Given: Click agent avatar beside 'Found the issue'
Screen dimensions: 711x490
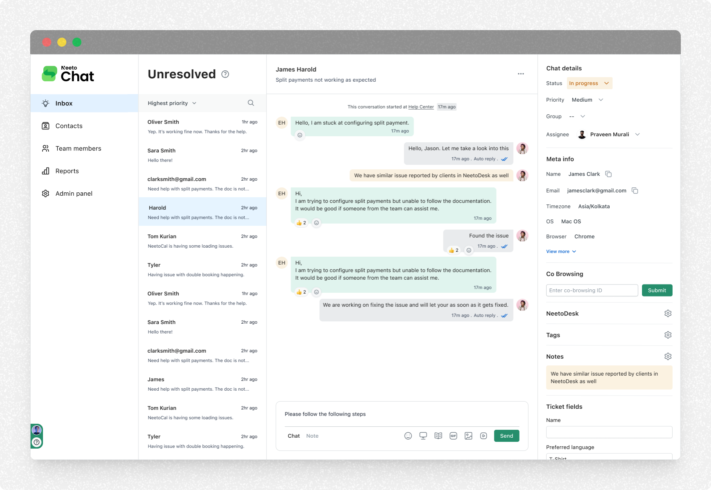Looking at the screenshot, I should tap(522, 236).
